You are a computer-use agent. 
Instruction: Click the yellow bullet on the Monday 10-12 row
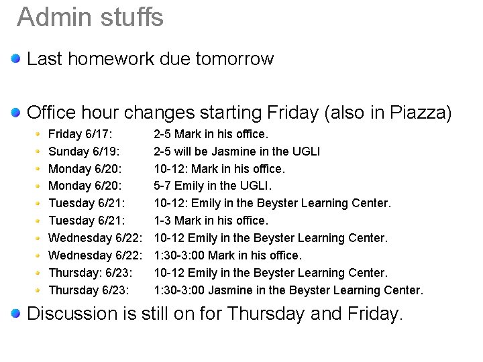click(x=40, y=169)
